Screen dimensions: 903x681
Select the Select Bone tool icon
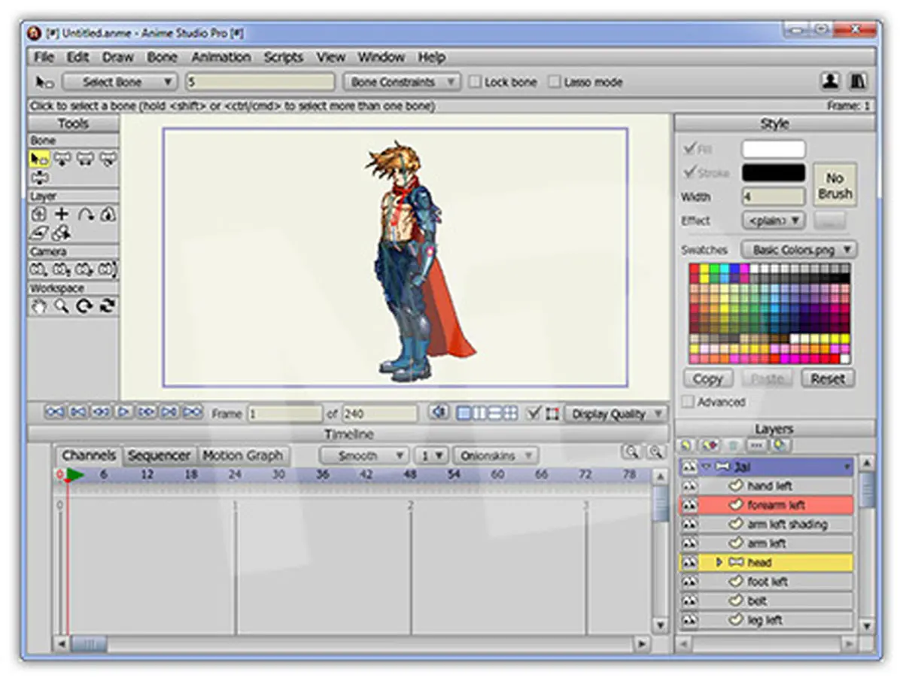pos(39,159)
